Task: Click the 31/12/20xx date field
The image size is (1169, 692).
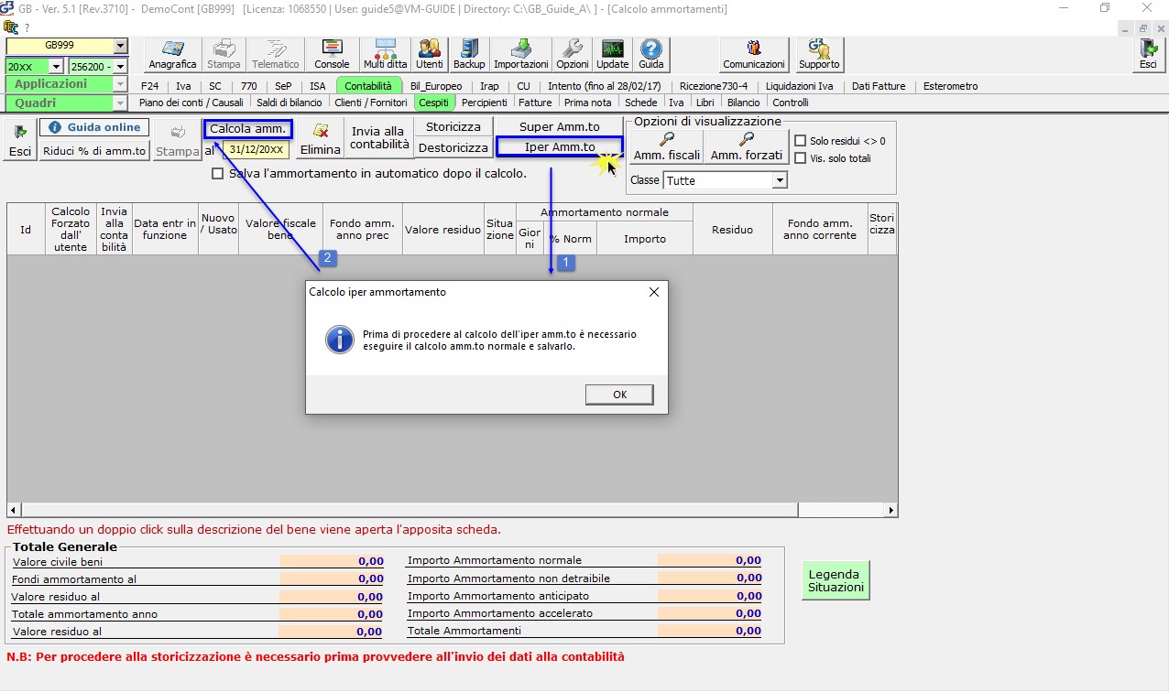Action: (257, 149)
